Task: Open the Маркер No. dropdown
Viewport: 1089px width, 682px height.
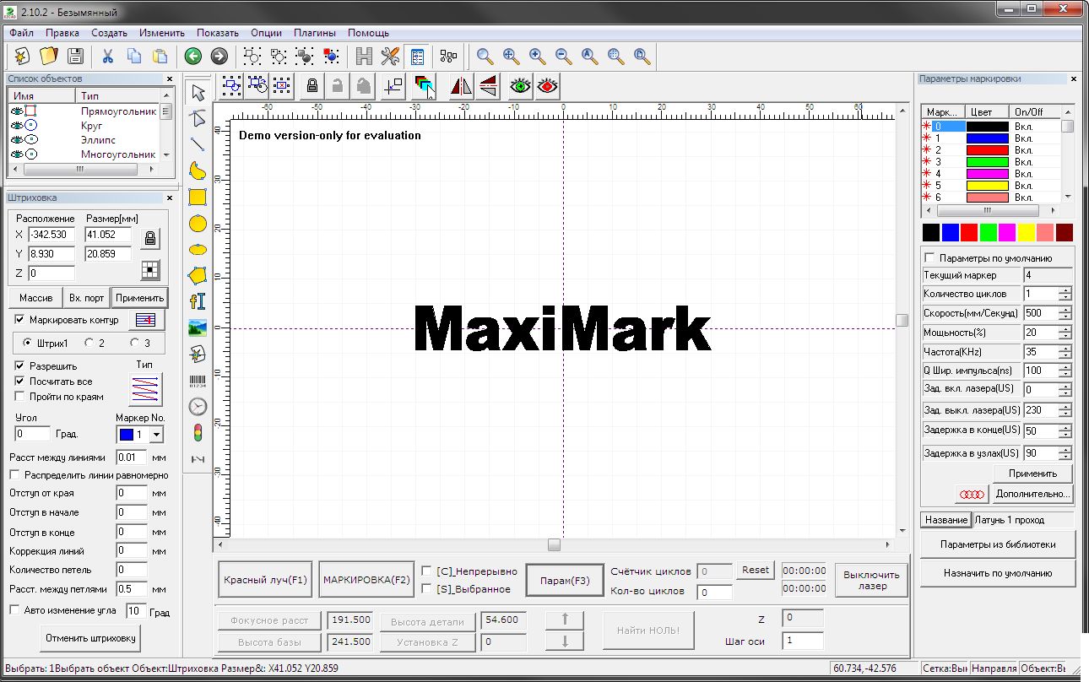Action: [x=156, y=435]
